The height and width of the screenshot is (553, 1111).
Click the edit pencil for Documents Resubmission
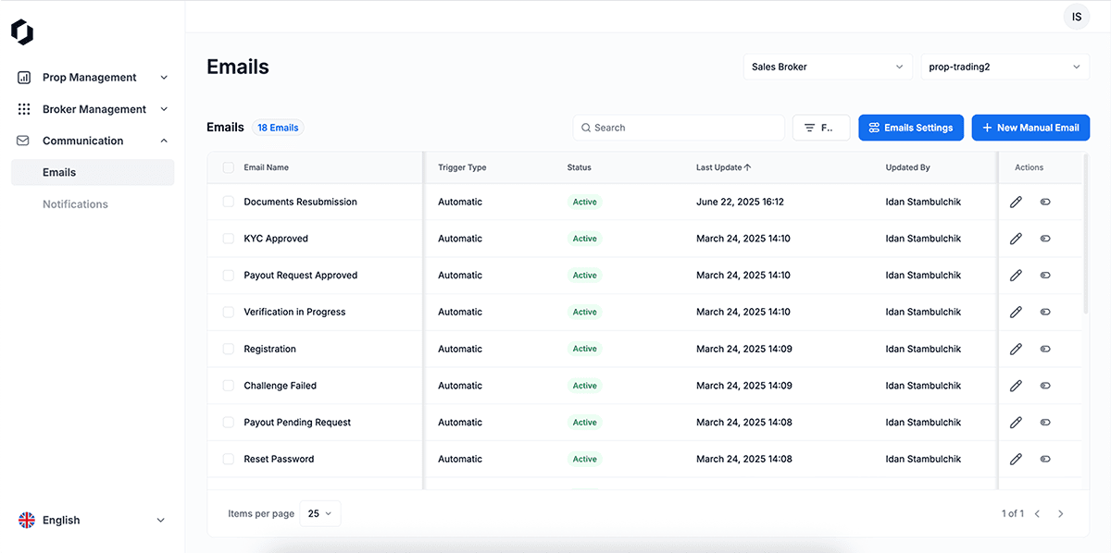[1016, 202]
